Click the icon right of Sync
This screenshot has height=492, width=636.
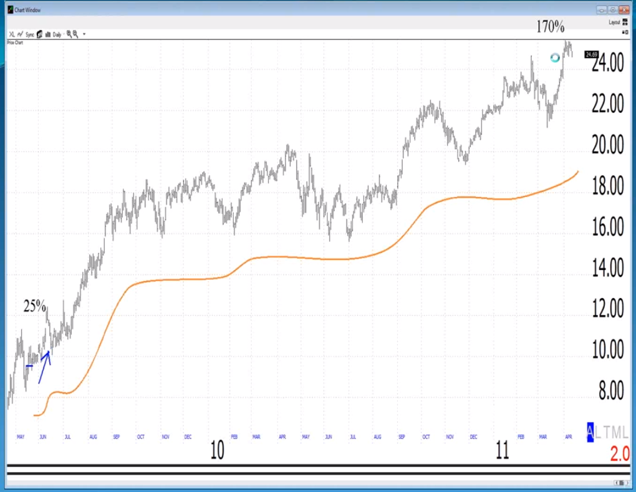pyautogui.click(x=39, y=34)
